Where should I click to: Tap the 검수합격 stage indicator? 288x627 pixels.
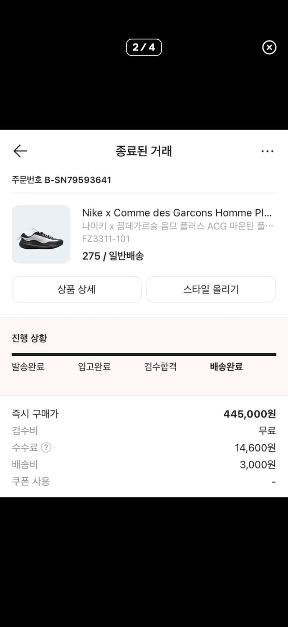coord(160,367)
